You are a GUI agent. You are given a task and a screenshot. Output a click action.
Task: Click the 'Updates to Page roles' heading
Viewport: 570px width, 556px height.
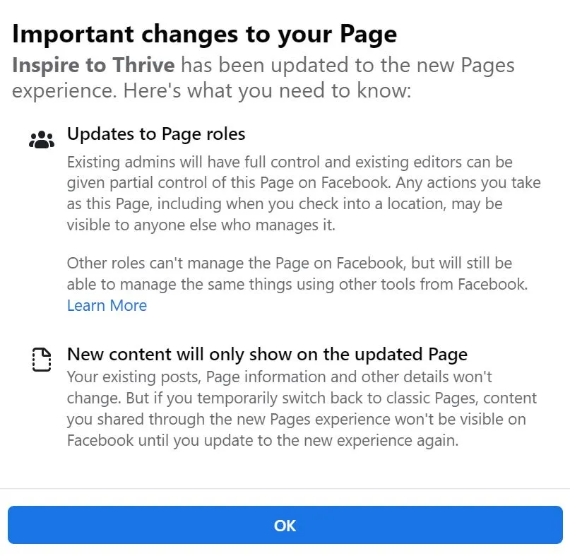(x=156, y=134)
